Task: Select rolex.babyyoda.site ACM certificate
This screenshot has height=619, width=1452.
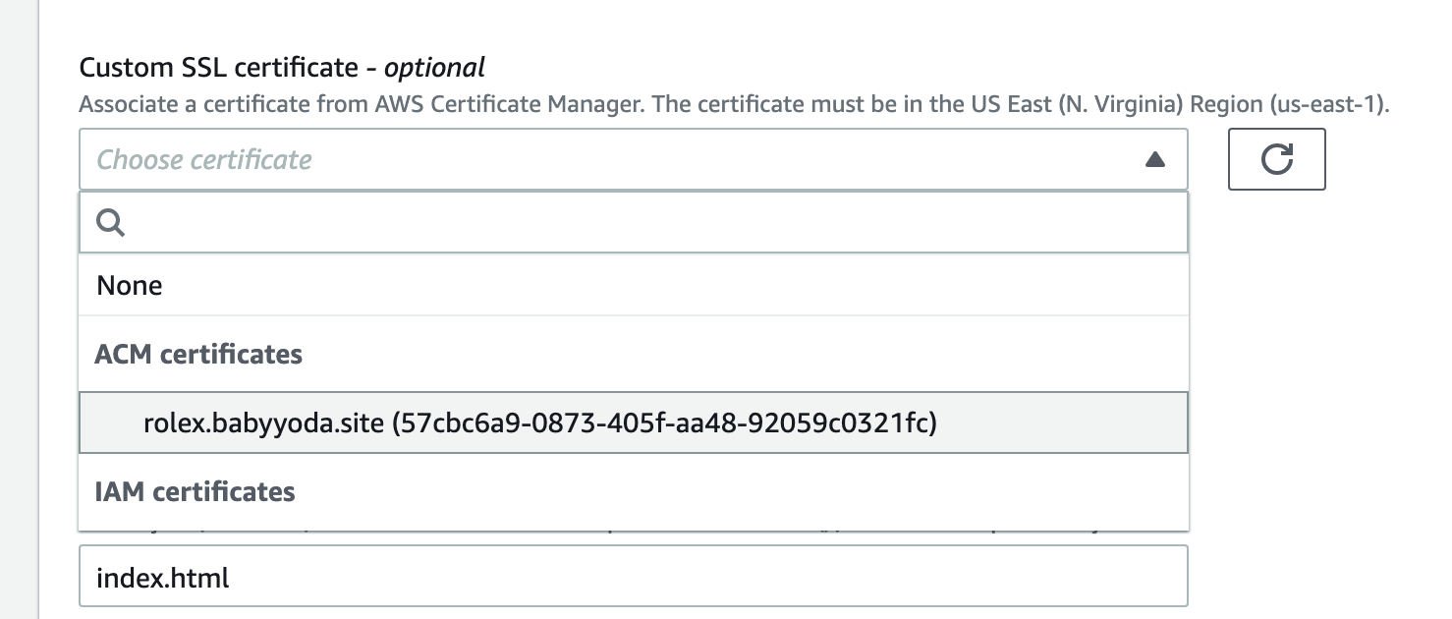Action: pos(634,423)
